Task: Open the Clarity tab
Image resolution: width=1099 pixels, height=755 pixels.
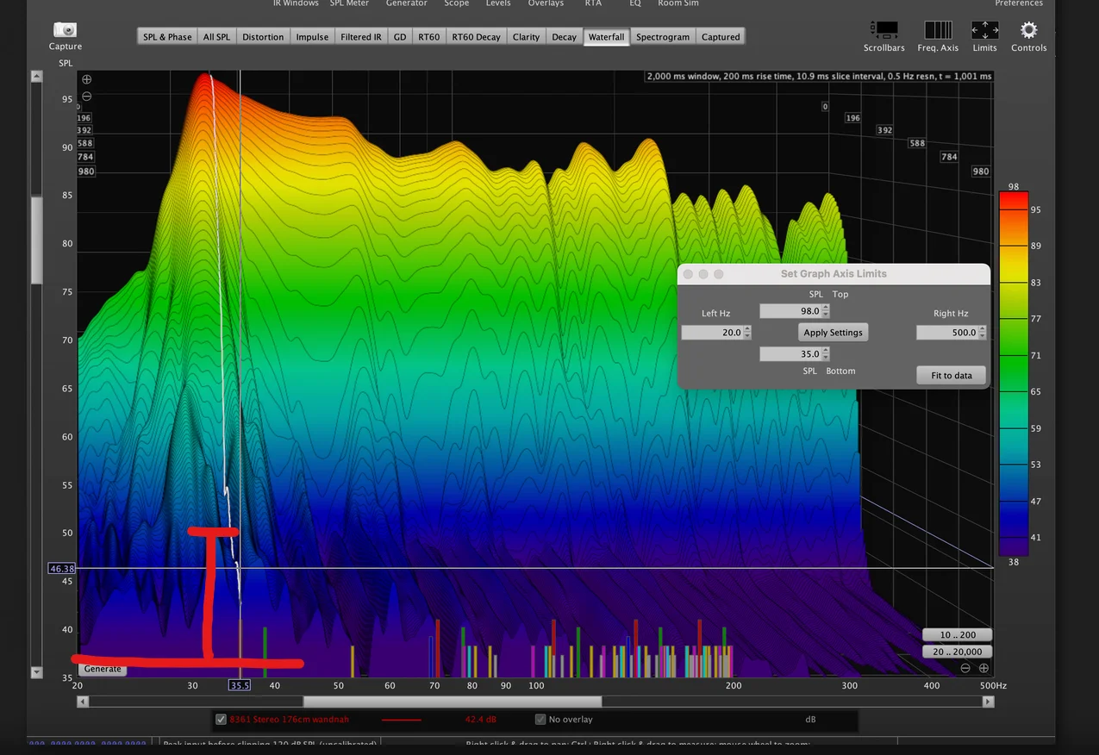Action: click(526, 37)
